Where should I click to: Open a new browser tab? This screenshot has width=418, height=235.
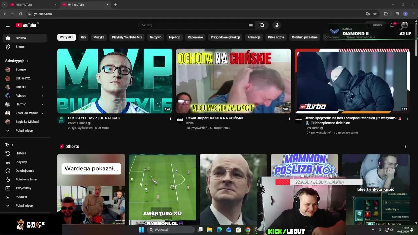pyautogui.click(x=115, y=5)
